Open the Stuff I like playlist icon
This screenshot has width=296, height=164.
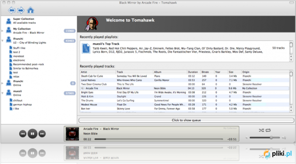pos(11,48)
